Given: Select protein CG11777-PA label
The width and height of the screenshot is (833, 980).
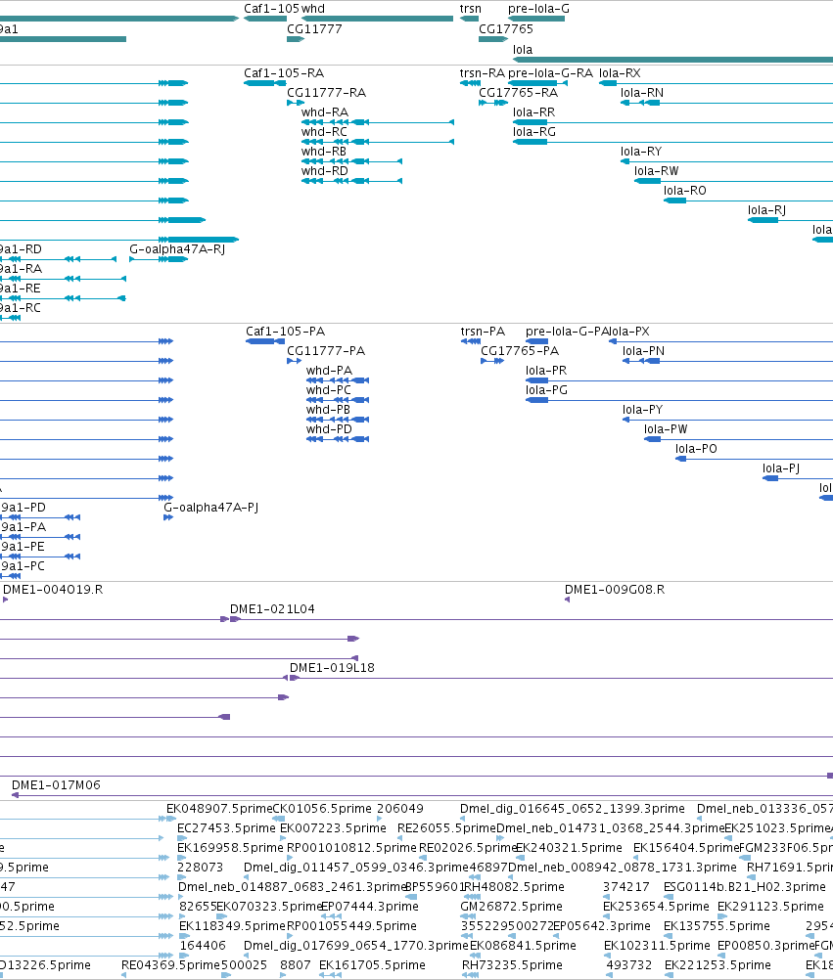Looking at the screenshot, I should (x=326, y=351).
